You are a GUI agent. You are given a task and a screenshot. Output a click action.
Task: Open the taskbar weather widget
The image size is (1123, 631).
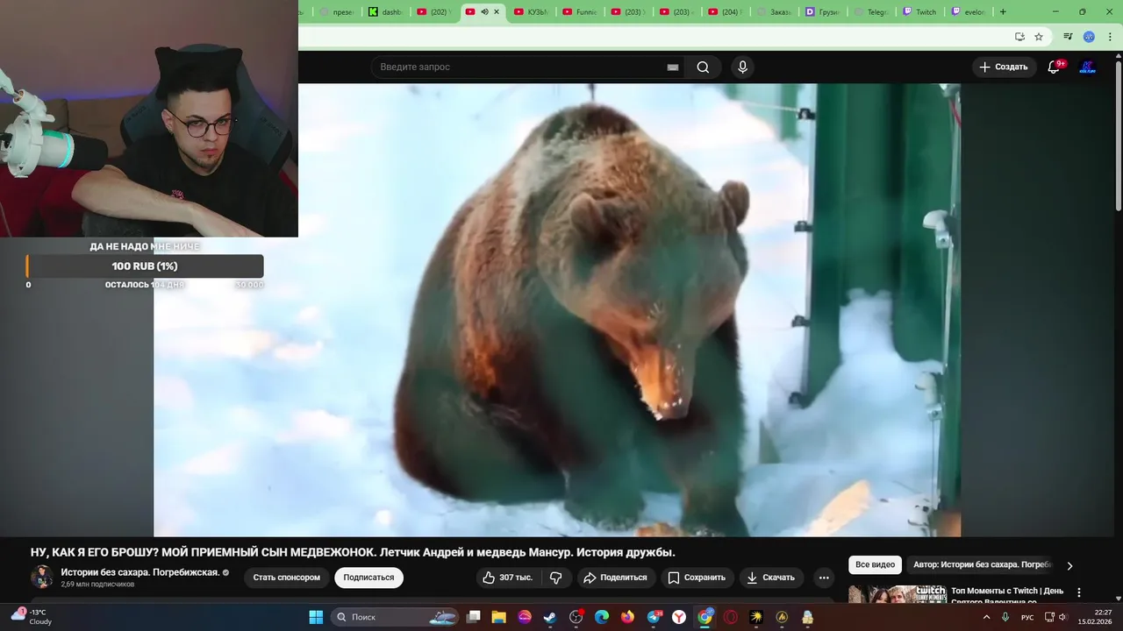tap(31, 617)
